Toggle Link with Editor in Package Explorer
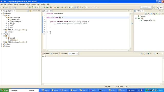 pyautogui.click(x=30, y=11)
